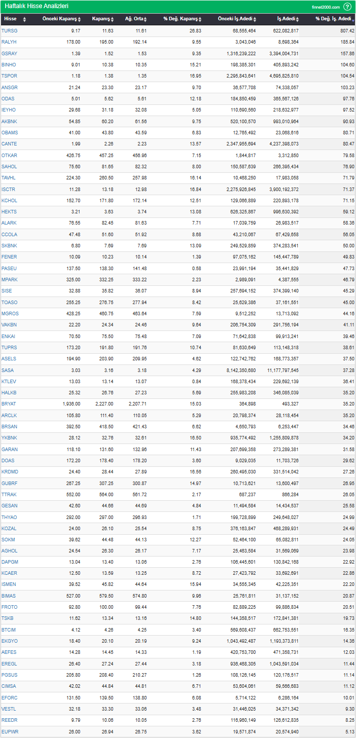Viewport: 356px width, 738px height.
Task: Sort table by the Hisse column header
Action: click(10, 19)
